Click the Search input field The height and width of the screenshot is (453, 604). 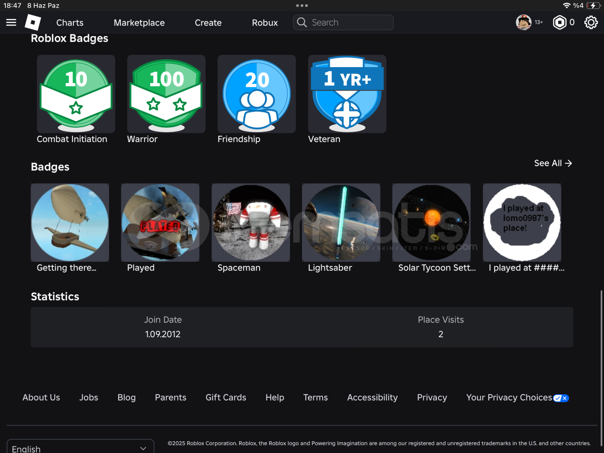tap(343, 22)
